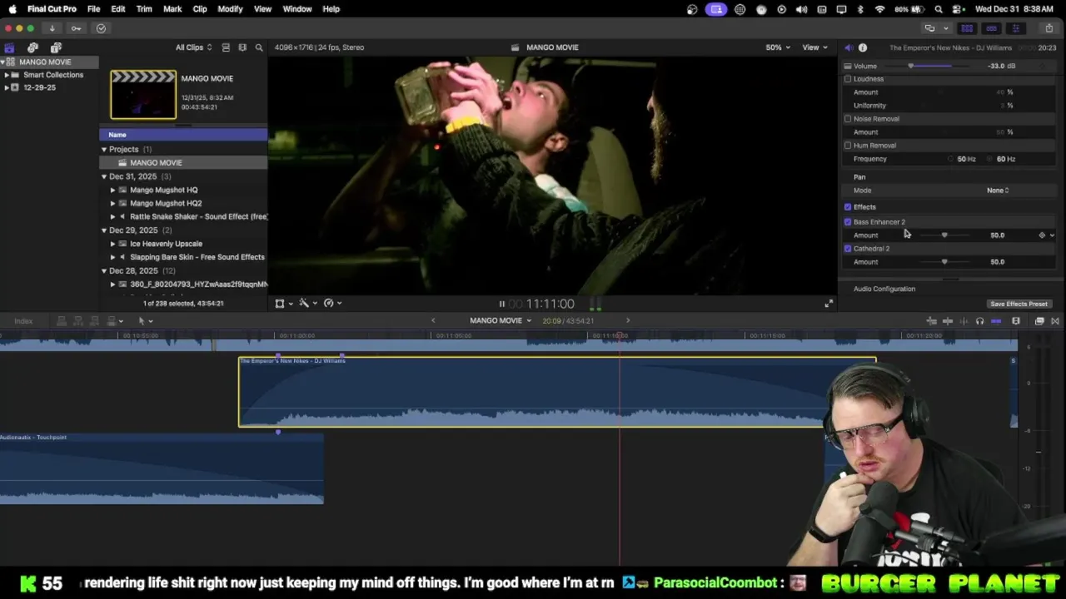The height and width of the screenshot is (599, 1066).
Task: Collapse the Projects group
Action: click(104, 150)
